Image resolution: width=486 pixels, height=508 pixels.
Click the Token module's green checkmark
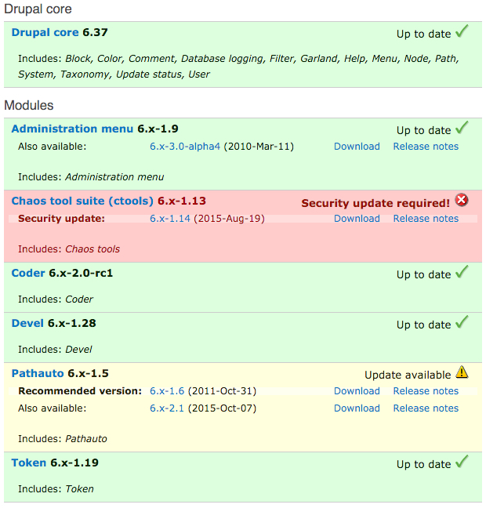[462, 462]
